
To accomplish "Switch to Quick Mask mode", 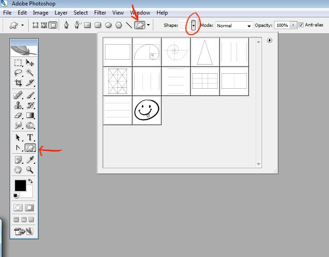I will pyautogui.click(x=30, y=208).
